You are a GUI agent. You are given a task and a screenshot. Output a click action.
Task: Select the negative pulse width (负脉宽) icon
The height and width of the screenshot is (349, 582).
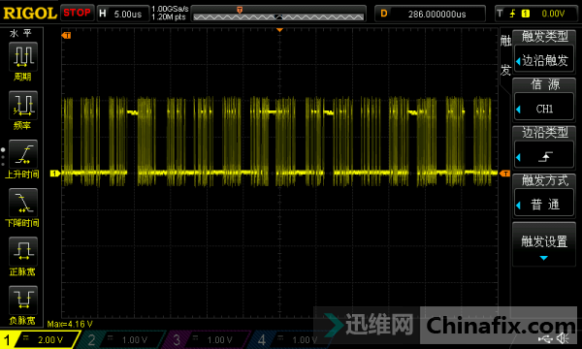click(23, 301)
